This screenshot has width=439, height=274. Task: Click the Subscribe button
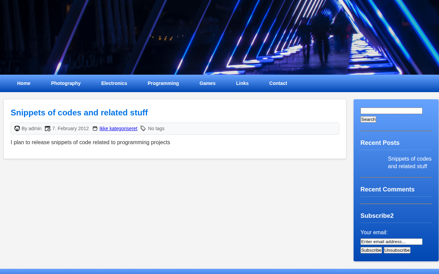point(371,250)
